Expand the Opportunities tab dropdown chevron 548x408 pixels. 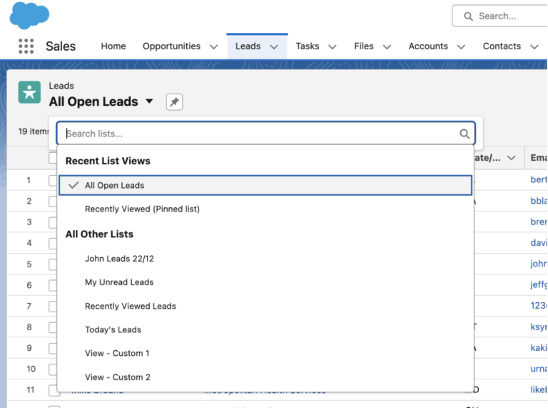[213, 47]
